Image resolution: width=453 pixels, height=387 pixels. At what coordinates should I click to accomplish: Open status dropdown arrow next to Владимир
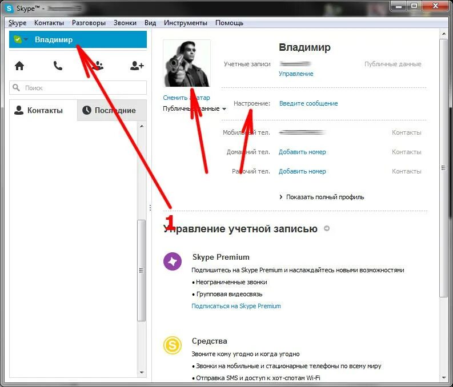pos(26,39)
